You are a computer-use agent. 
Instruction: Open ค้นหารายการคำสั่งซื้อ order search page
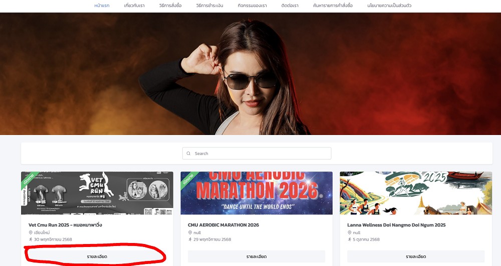333,5
